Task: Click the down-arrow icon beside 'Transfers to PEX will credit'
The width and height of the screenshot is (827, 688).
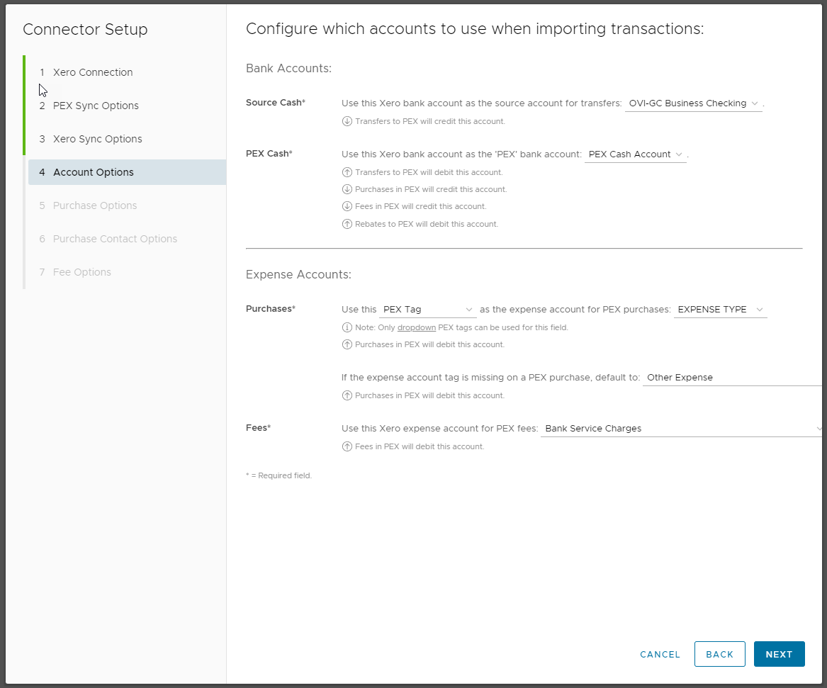Action: (347, 121)
